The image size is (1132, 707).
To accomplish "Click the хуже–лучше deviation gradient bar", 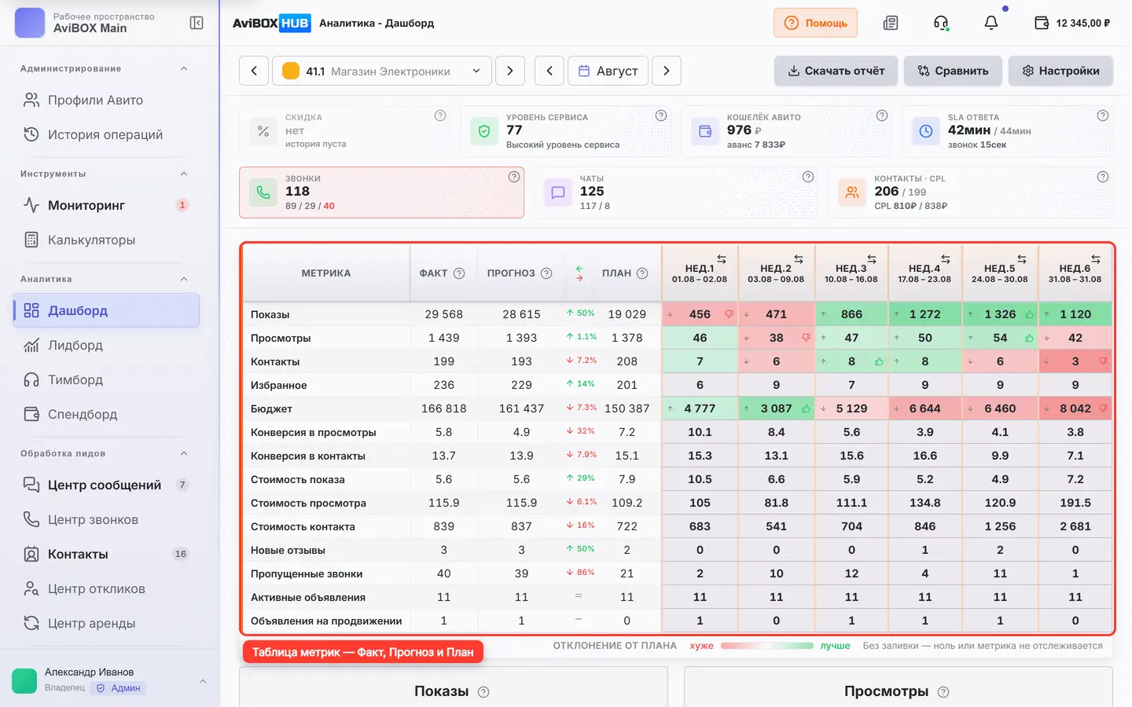I will click(767, 646).
